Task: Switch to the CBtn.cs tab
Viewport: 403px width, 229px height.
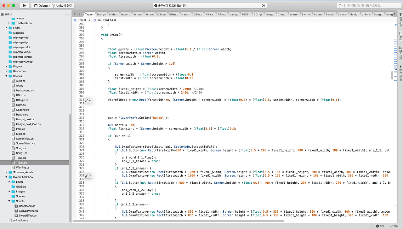Action: [198, 14]
